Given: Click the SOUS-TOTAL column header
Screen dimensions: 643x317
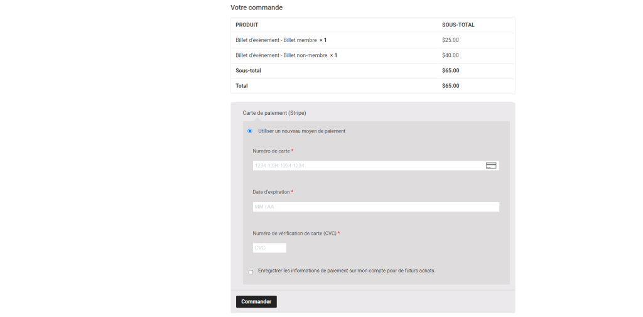Looking at the screenshot, I should coord(458,25).
